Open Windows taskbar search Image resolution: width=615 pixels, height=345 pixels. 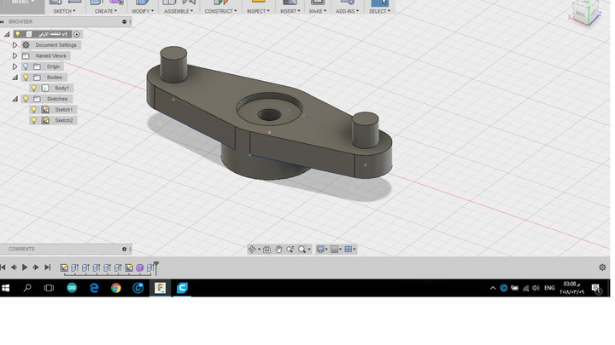[x=27, y=288]
